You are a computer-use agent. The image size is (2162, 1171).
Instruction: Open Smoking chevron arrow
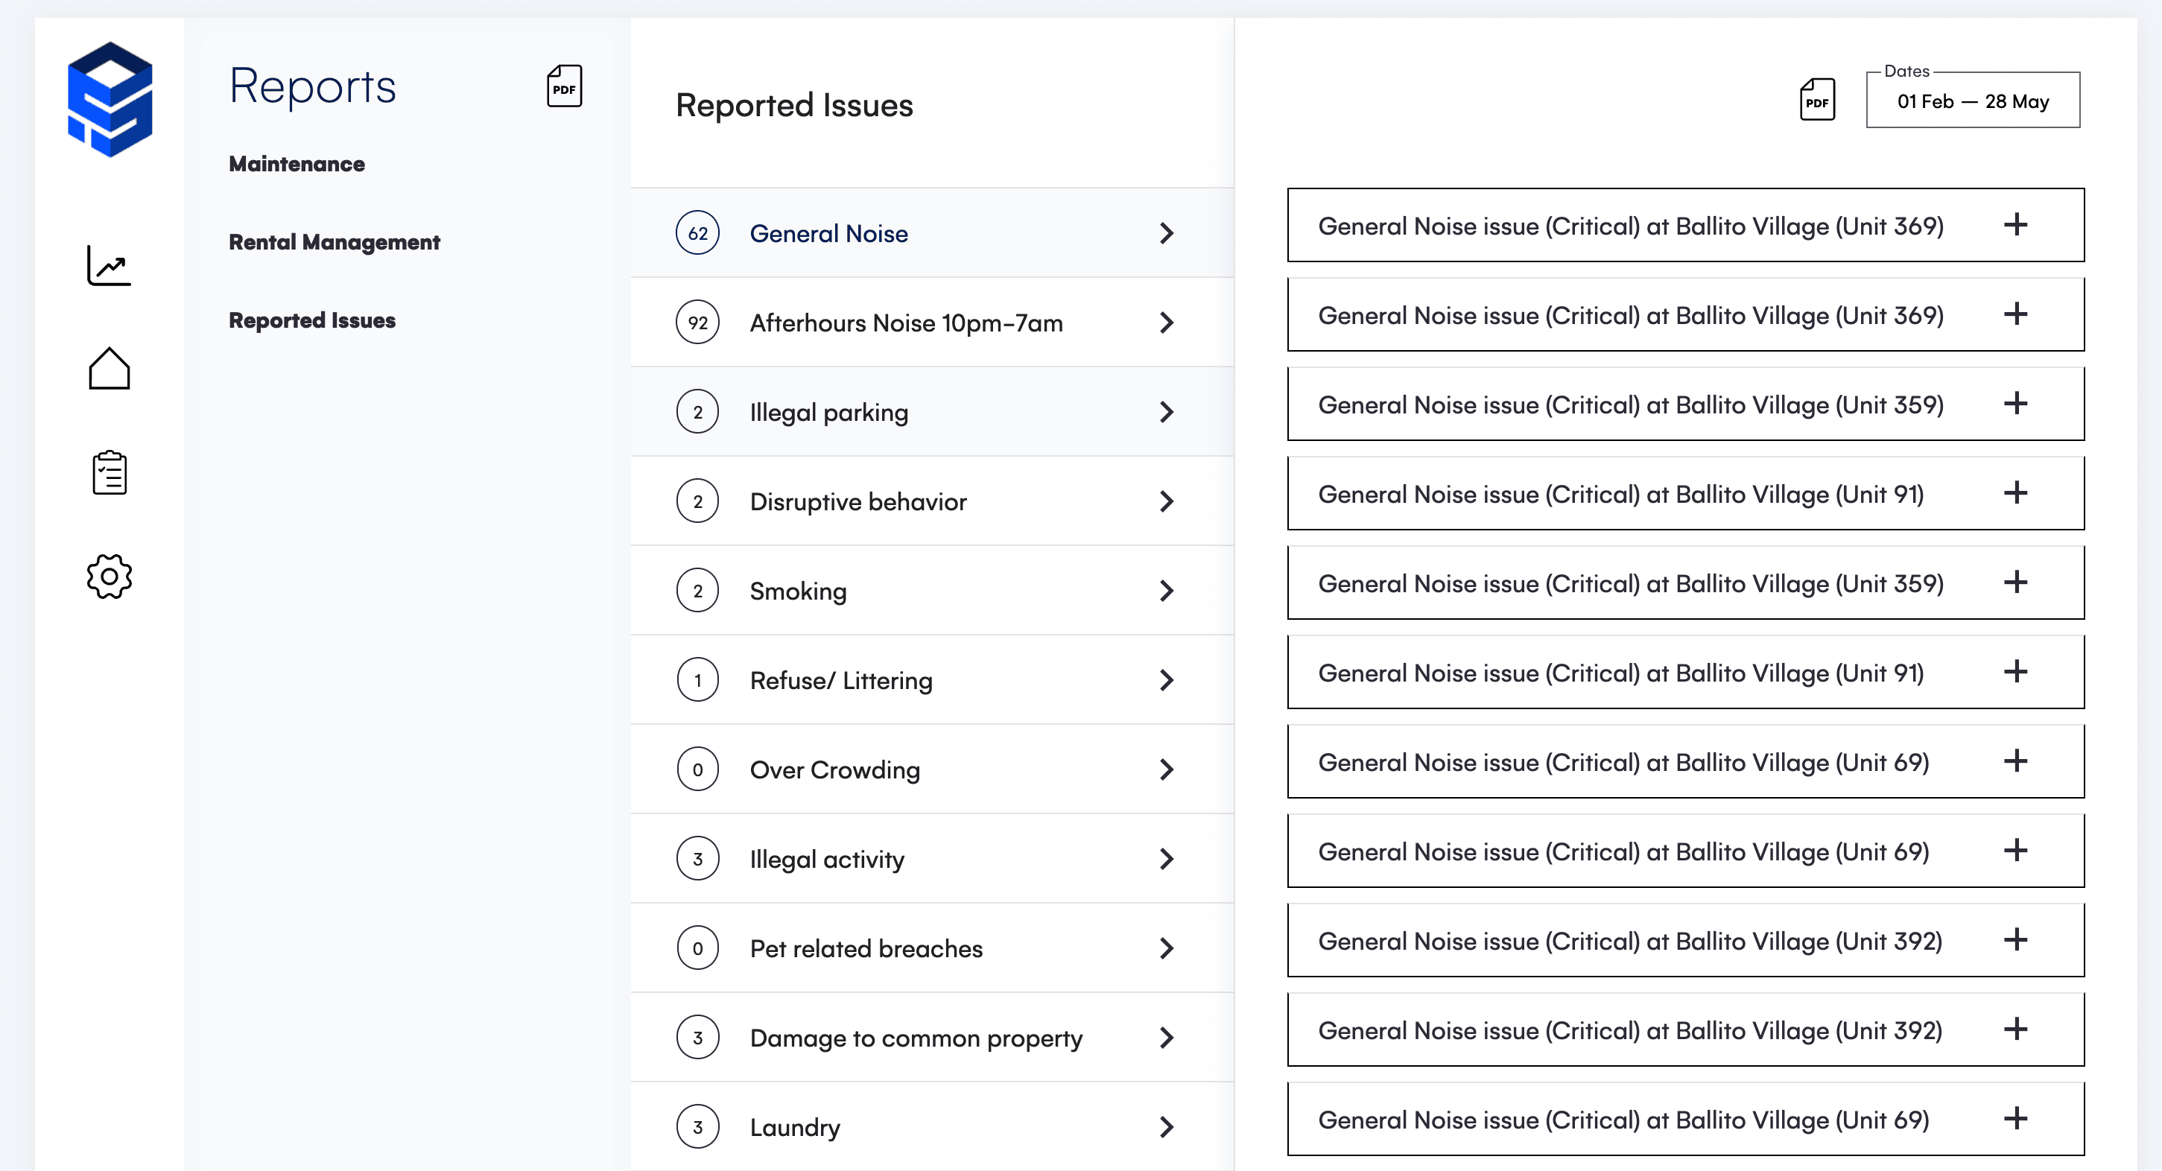pyautogui.click(x=1166, y=590)
